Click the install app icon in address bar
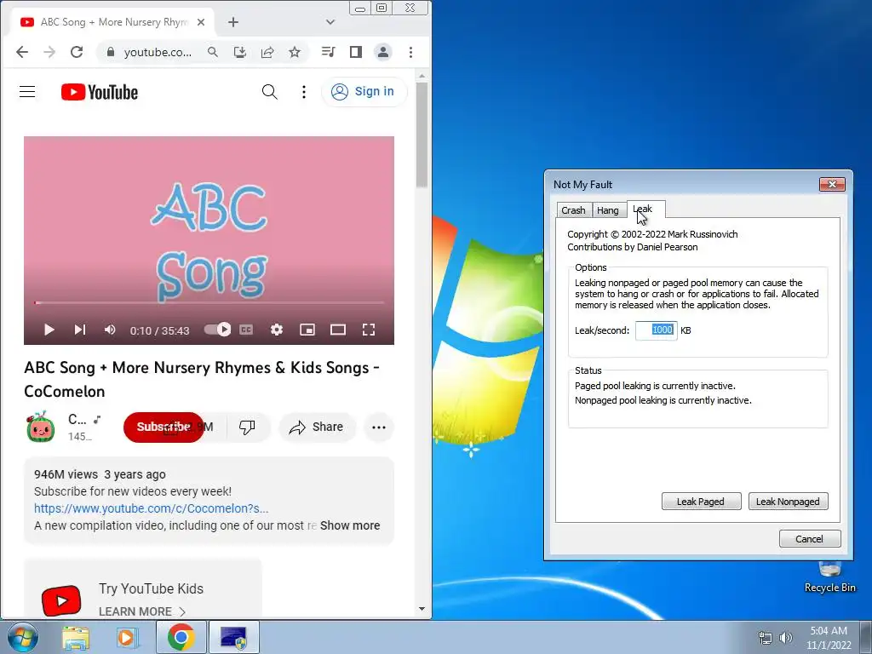 click(x=239, y=52)
